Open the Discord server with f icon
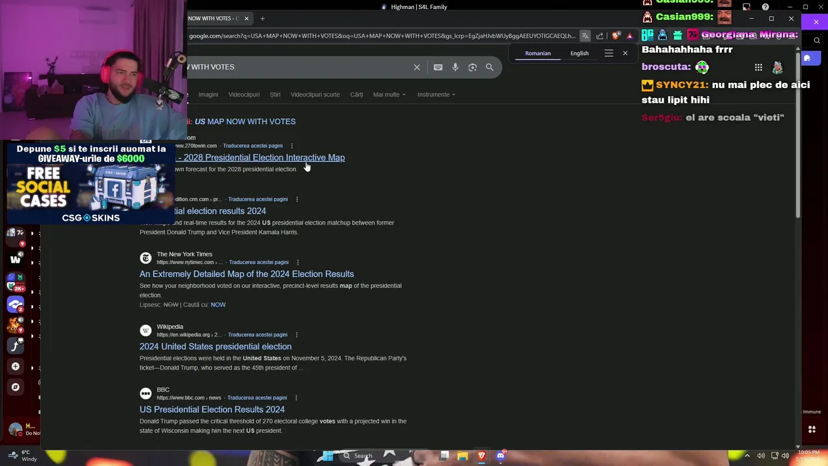 coord(16,346)
